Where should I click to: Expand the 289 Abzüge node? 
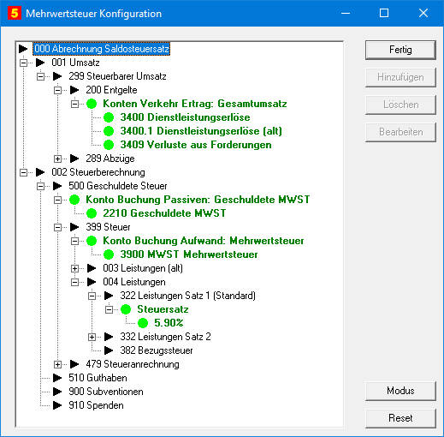click(57, 159)
